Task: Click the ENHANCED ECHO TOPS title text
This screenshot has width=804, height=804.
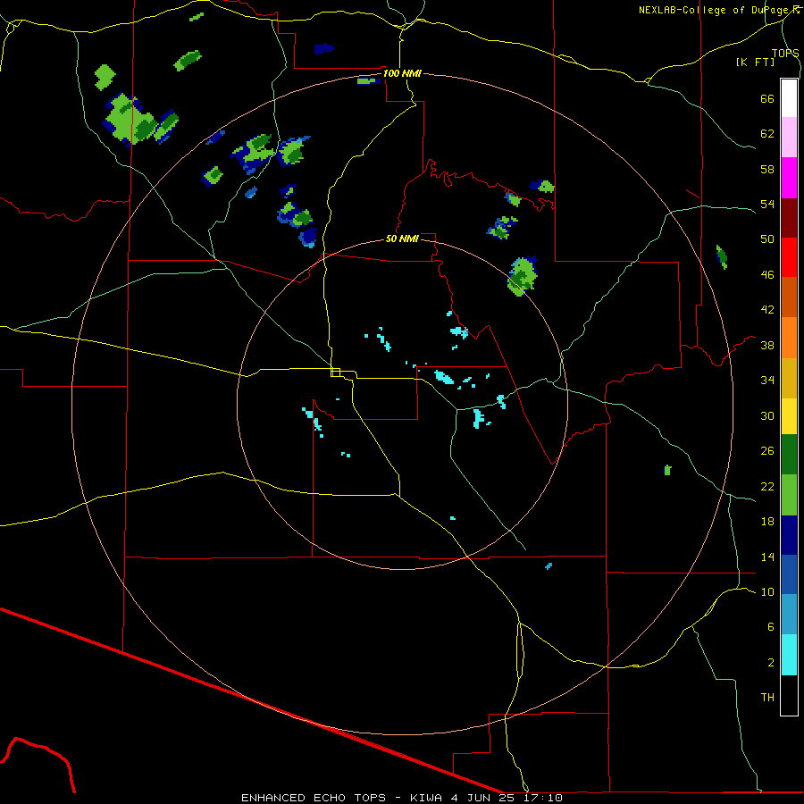Action: pyautogui.click(x=314, y=798)
